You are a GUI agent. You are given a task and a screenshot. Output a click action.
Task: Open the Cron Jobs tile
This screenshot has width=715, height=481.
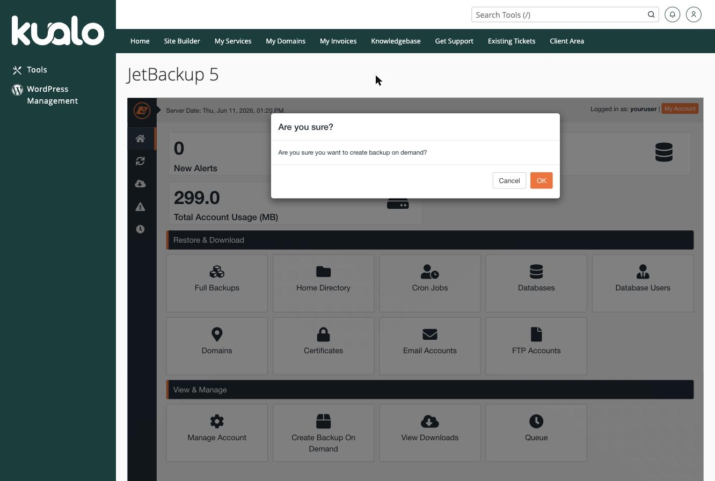pos(430,283)
